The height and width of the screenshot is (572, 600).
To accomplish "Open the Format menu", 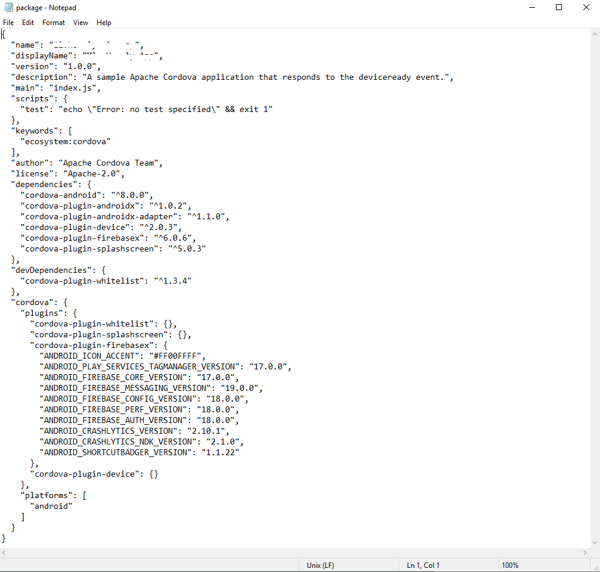I will (53, 22).
